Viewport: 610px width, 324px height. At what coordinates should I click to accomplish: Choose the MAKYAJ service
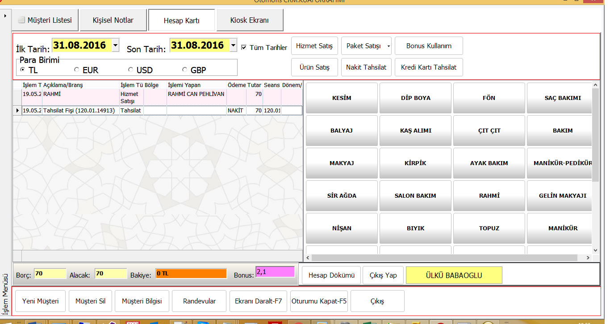click(342, 163)
